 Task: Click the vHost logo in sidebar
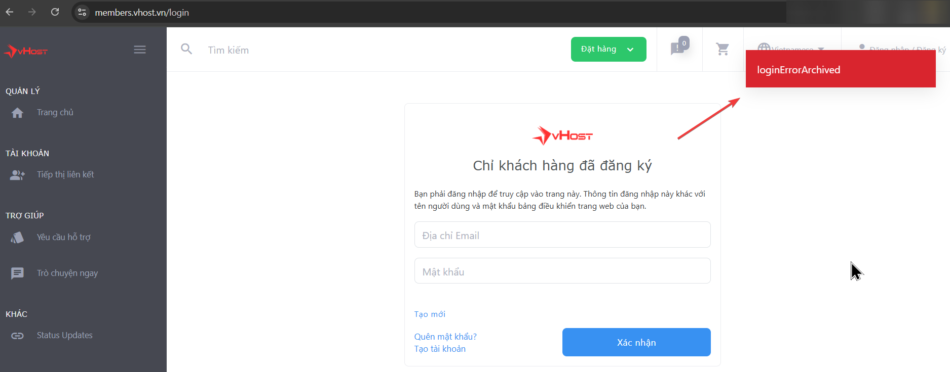click(x=26, y=51)
